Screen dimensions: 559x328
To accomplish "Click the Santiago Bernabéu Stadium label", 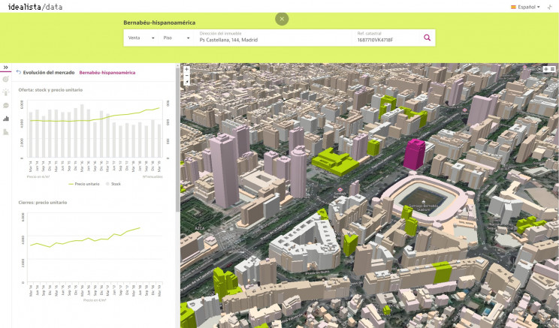I will pos(424,208).
